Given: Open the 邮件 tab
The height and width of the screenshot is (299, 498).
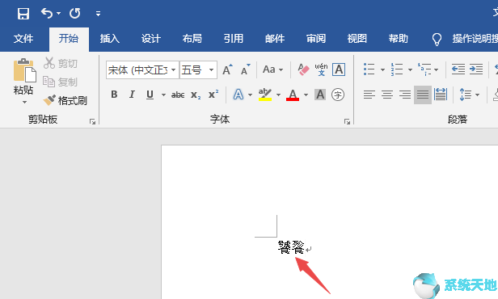Looking at the screenshot, I should (275, 39).
